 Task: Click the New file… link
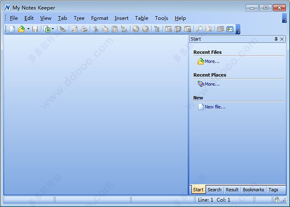(215, 107)
